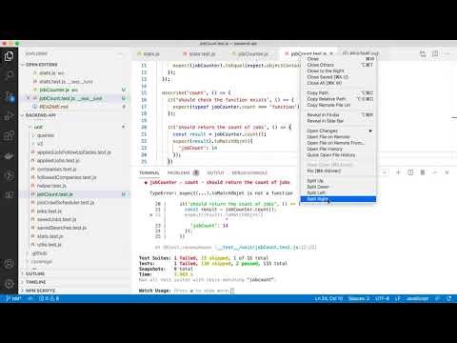Open helper.test.js in the file tree

(51, 186)
